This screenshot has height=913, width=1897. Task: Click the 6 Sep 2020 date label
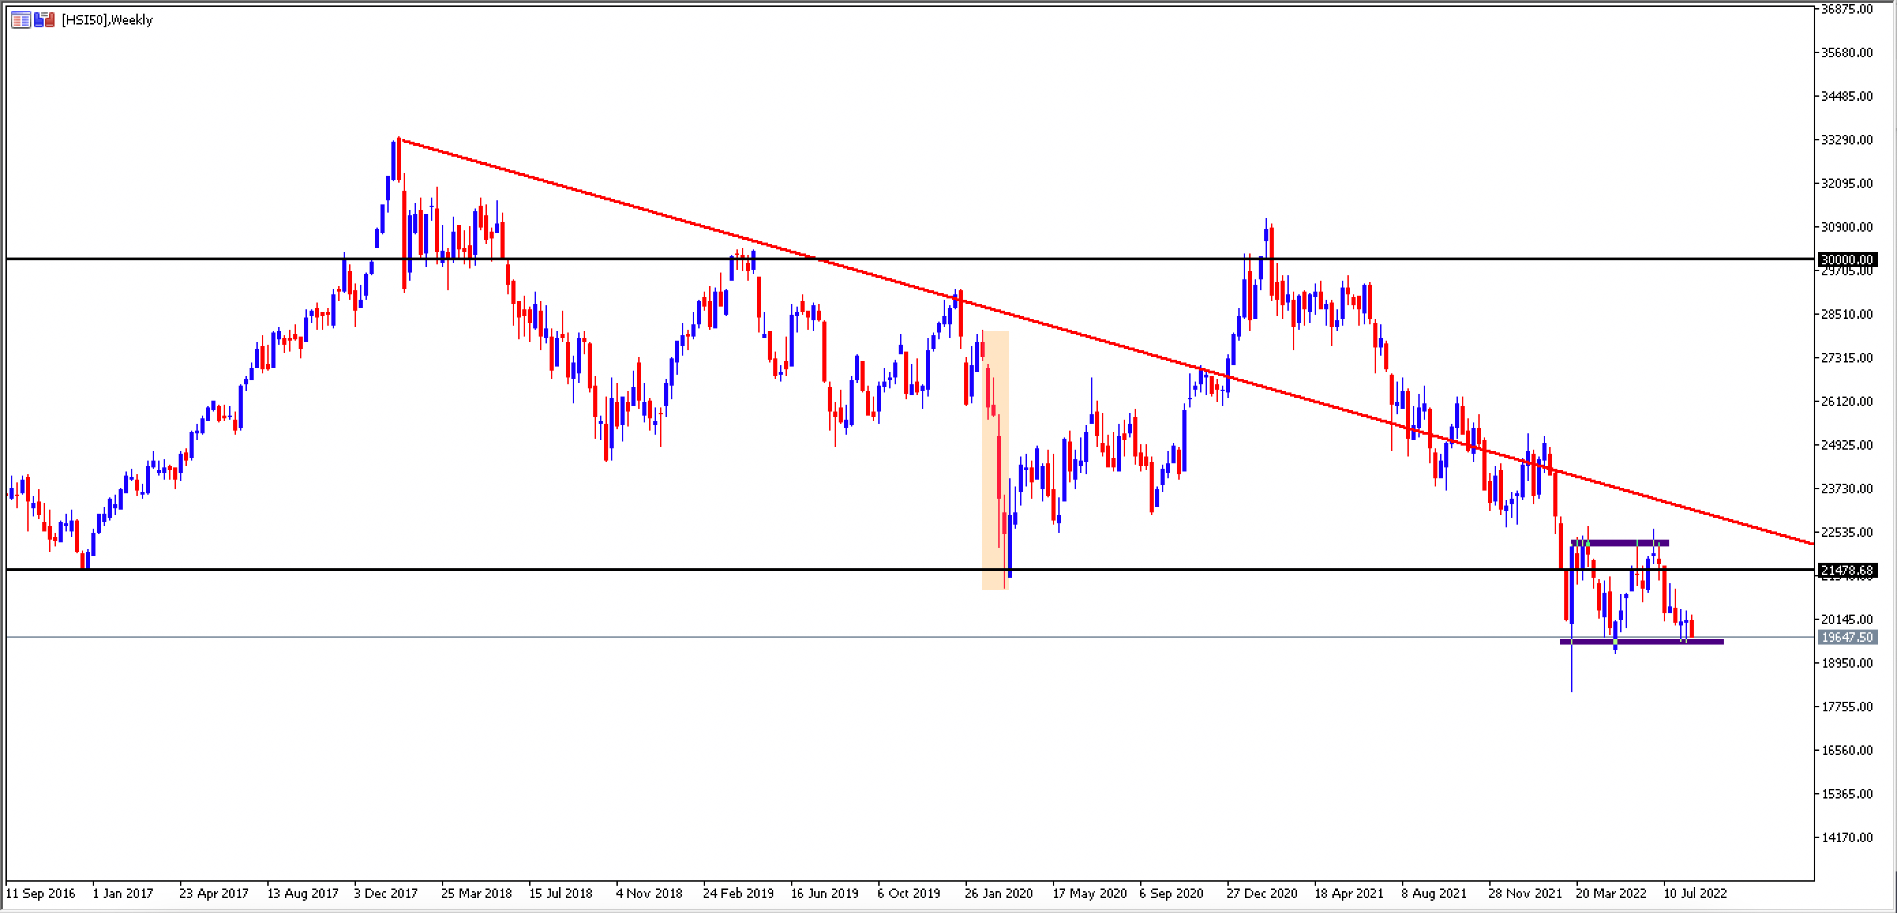pos(1171,893)
